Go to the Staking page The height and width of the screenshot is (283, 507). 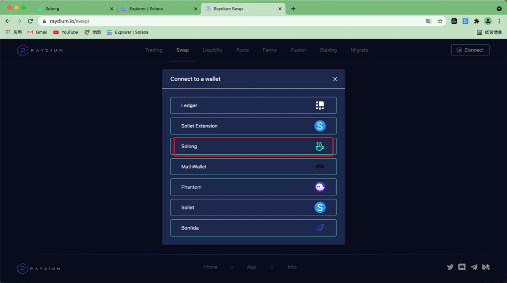click(x=328, y=50)
